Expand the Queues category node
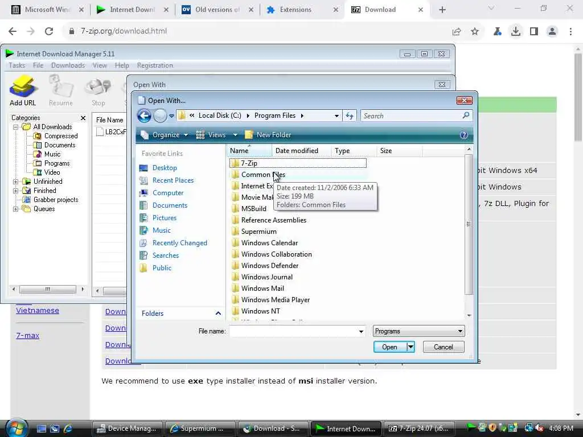Viewport: 583px width, 437px height. click(x=15, y=209)
